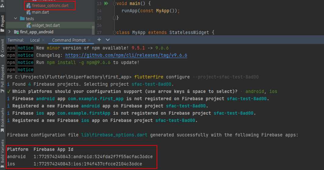
Task: Click 'com.example.first_app' in terminal output
Action: (x=96, y=99)
